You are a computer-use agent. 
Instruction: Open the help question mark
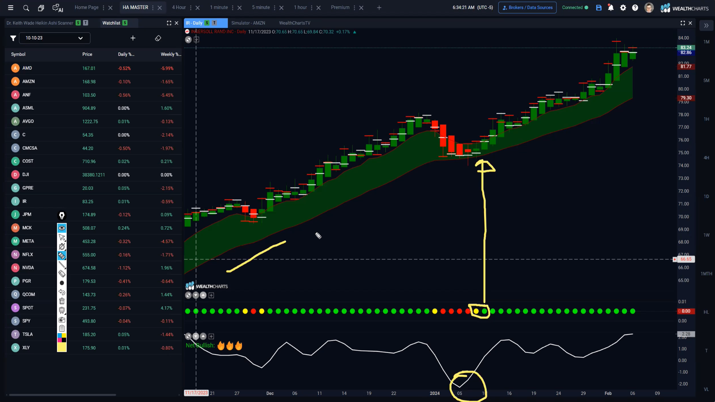point(635,7)
